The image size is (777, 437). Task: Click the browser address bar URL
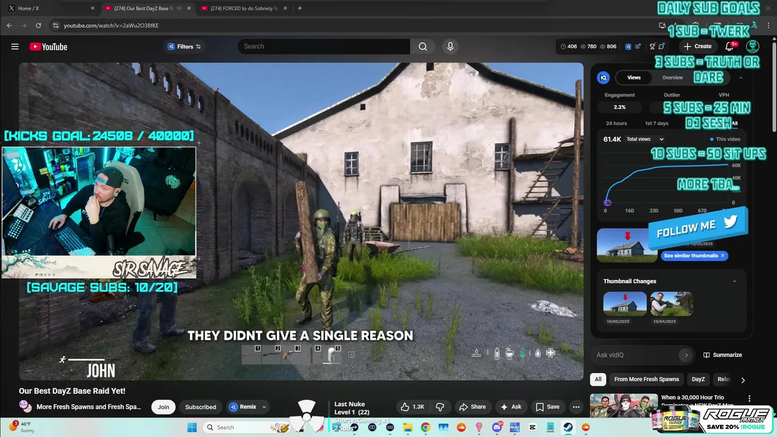[111, 25]
